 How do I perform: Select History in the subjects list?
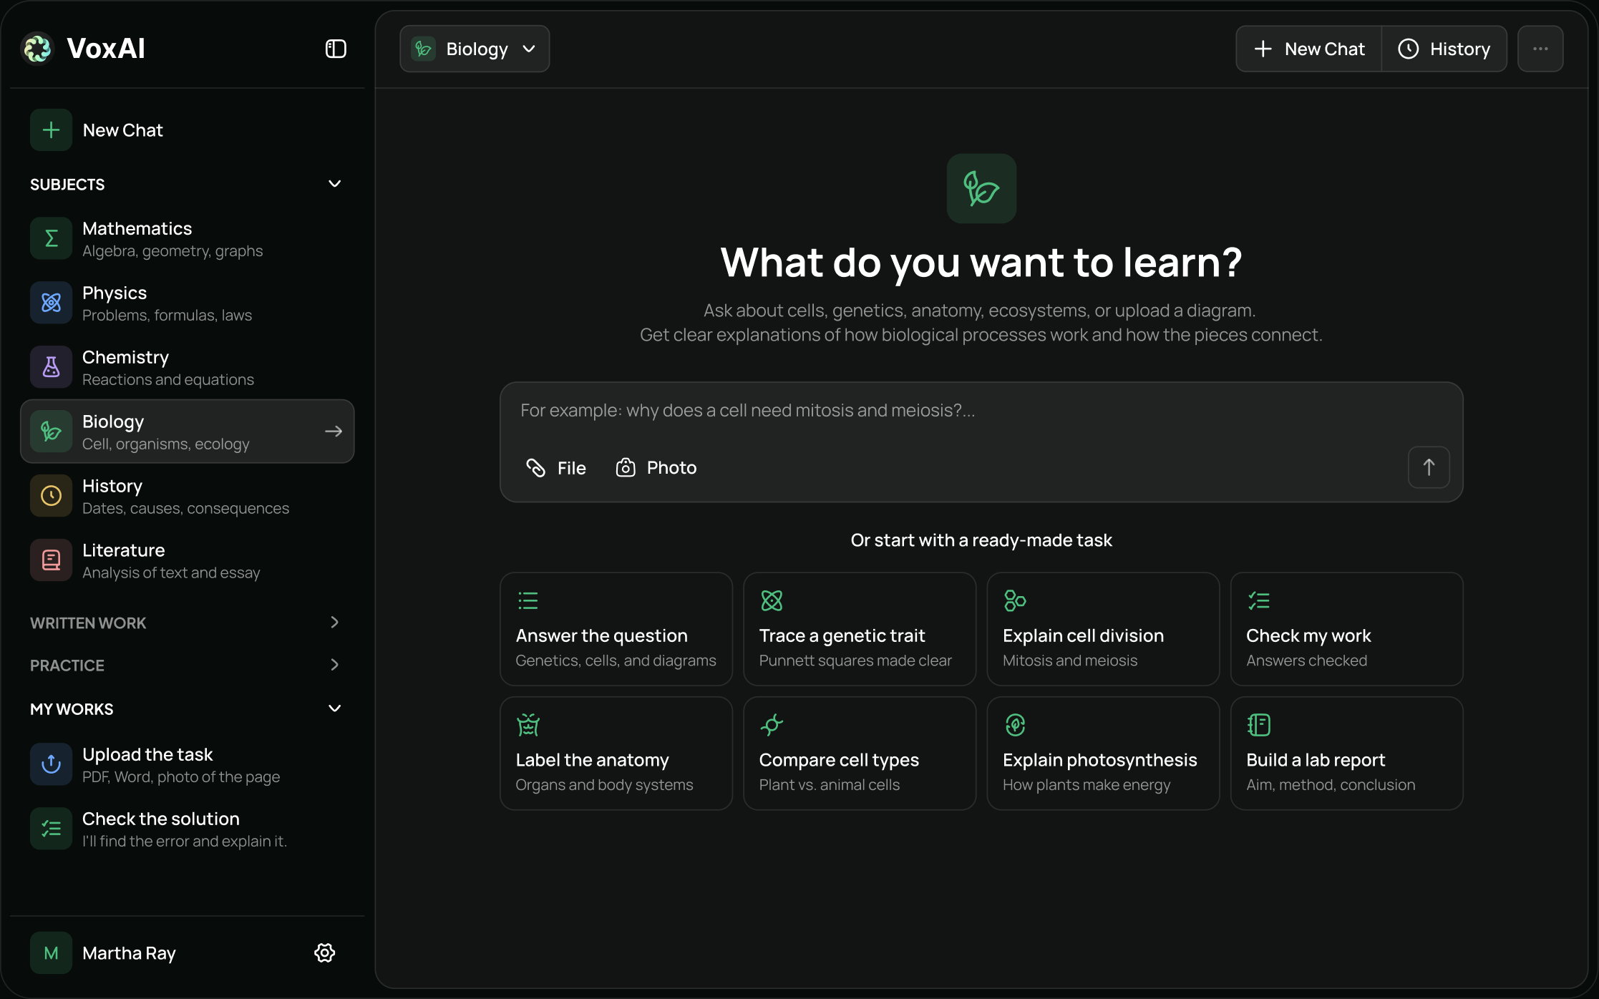(x=188, y=496)
